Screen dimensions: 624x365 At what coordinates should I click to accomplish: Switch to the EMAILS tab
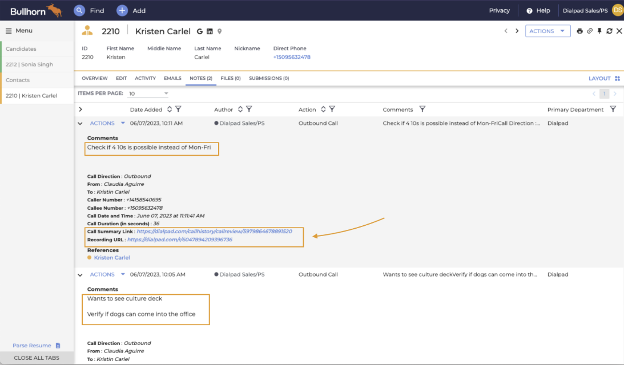coord(172,78)
